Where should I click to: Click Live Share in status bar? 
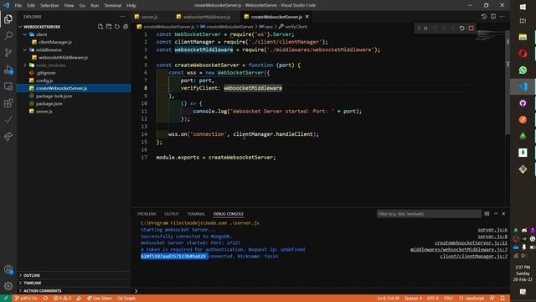coord(100,299)
